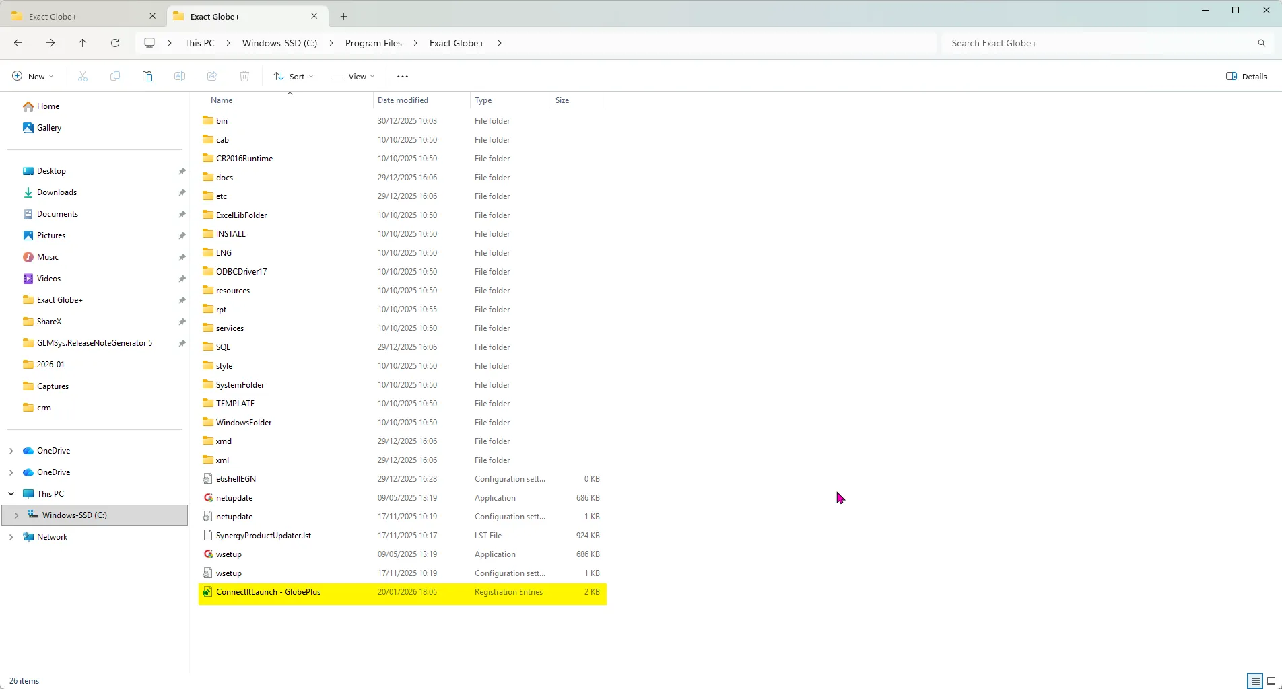Image resolution: width=1282 pixels, height=689 pixels.
Task: Open the View dropdown menu
Action: click(x=353, y=77)
